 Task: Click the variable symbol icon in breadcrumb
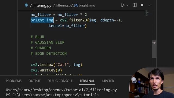tap(76, 5)
